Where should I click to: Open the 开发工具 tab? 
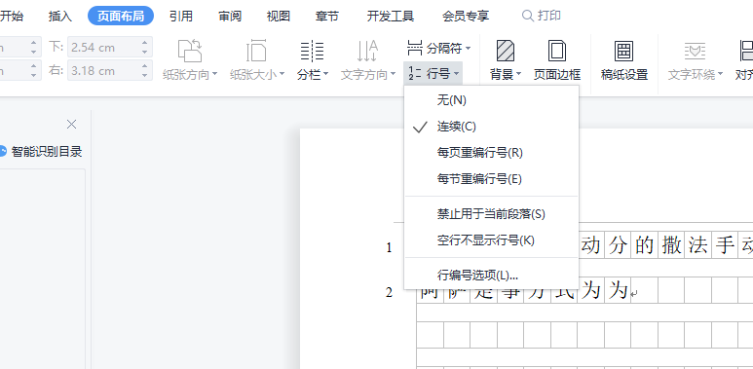coord(391,16)
